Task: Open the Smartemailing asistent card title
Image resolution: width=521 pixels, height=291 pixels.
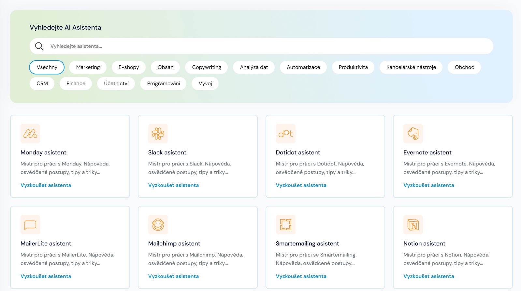Action: pyautogui.click(x=307, y=244)
